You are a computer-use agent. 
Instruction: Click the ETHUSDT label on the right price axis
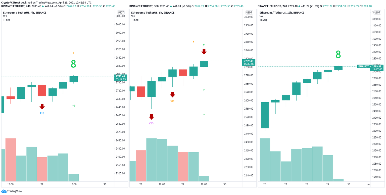pyautogui.click(x=363, y=66)
